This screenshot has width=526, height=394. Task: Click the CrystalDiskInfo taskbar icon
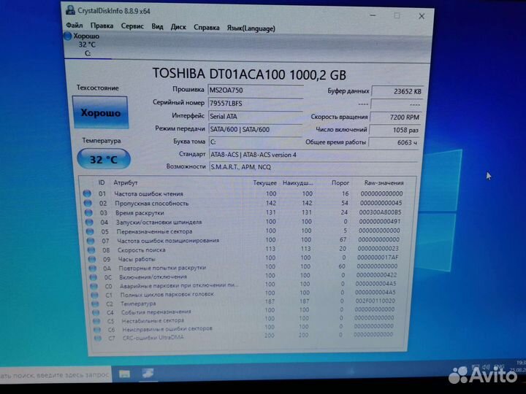(148, 374)
